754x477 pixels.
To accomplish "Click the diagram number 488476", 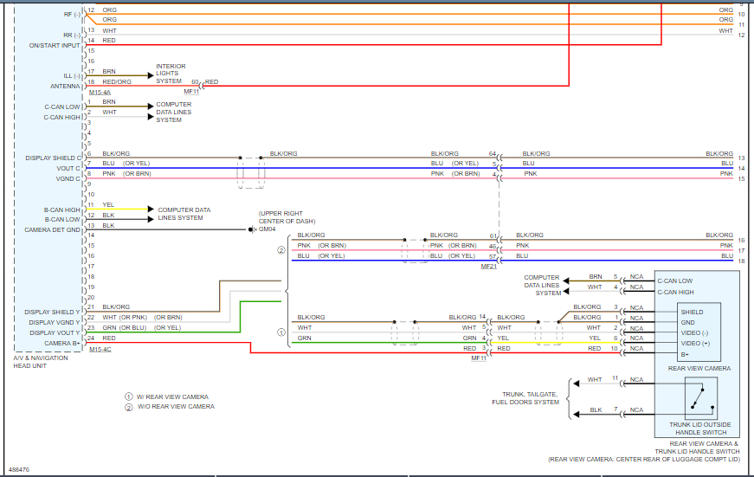I will [19, 470].
